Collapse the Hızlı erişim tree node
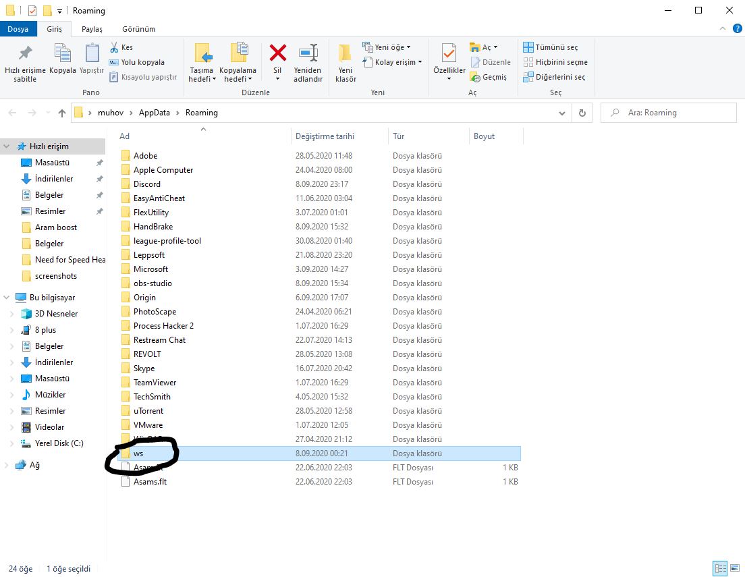Screen dimensions: 745x577 [x=7, y=146]
